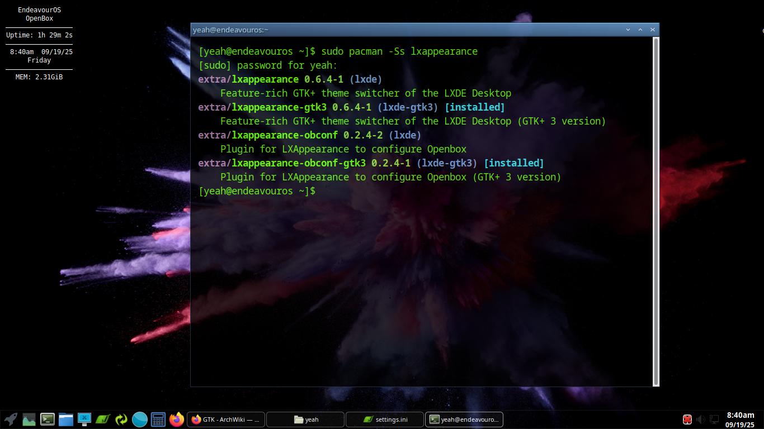This screenshot has width=764, height=429.
Task: Open the rocket application launcher
Action: coord(11,419)
